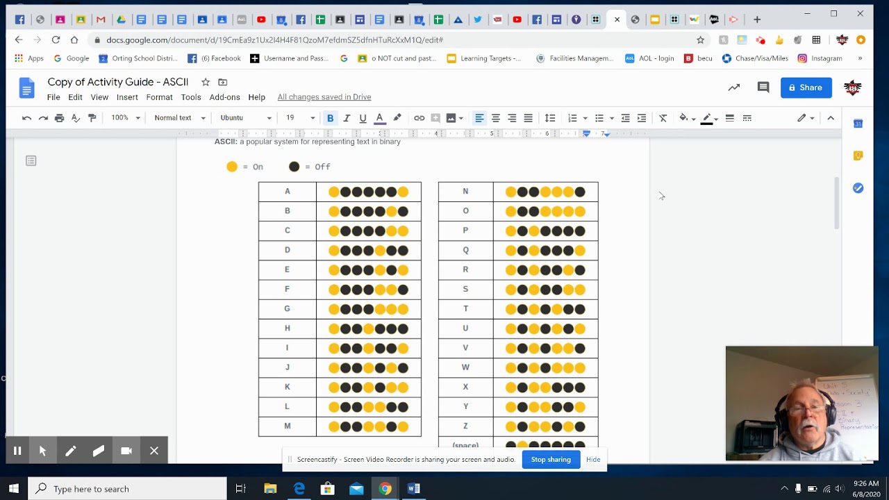Image resolution: width=889 pixels, height=500 pixels.
Task: Click the Redo arrow icon
Action: point(43,118)
